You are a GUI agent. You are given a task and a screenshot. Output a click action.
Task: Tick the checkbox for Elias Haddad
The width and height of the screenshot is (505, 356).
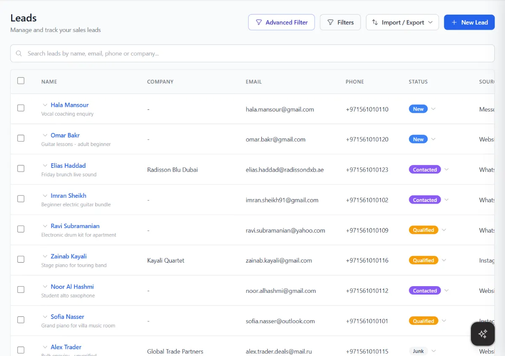(21, 168)
